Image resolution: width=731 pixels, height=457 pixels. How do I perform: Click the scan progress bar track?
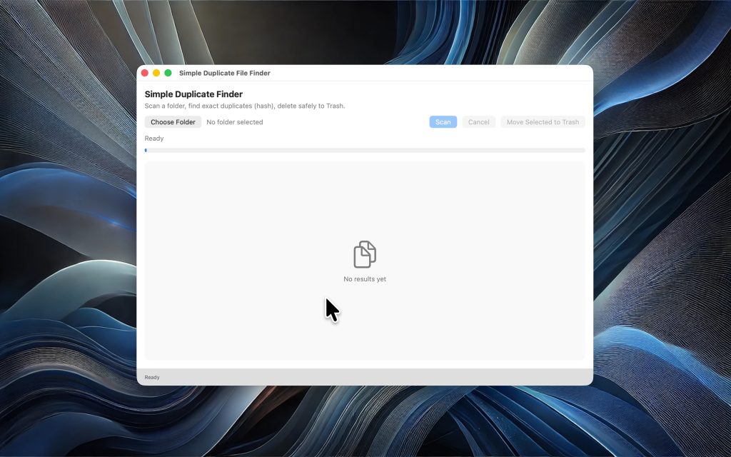point(365,150)
